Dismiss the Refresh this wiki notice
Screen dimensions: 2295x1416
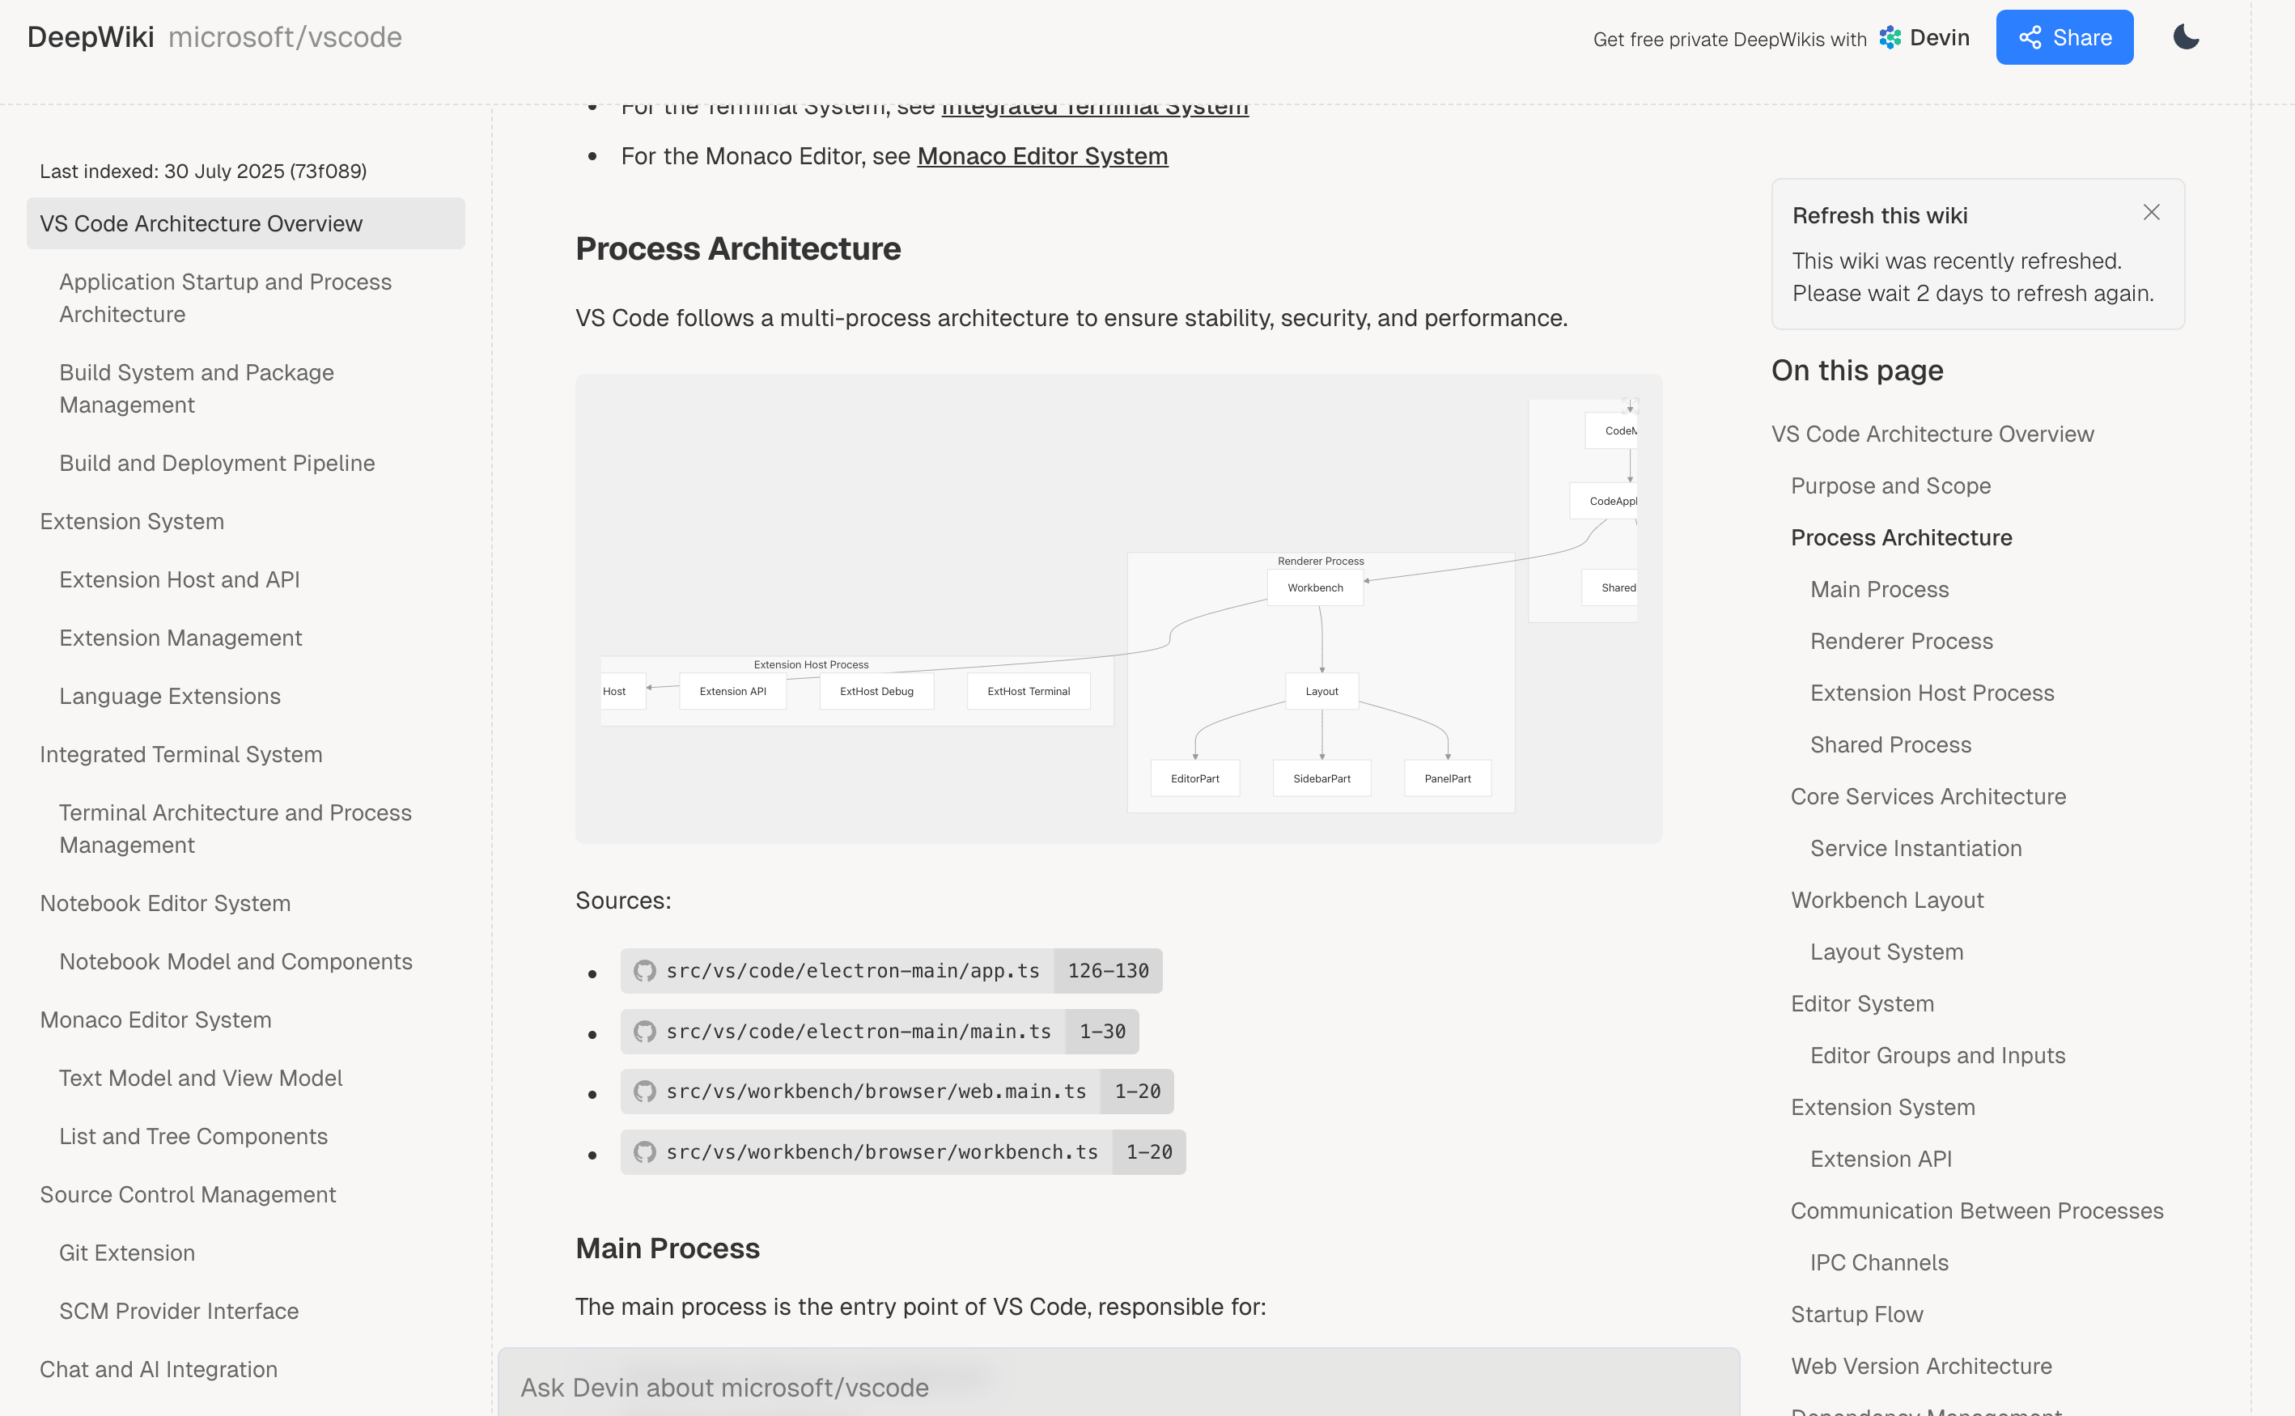pos(2151,213)
